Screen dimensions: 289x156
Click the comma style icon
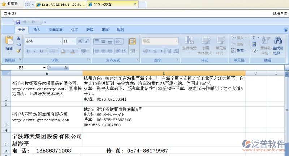click(x=161, y=51)
